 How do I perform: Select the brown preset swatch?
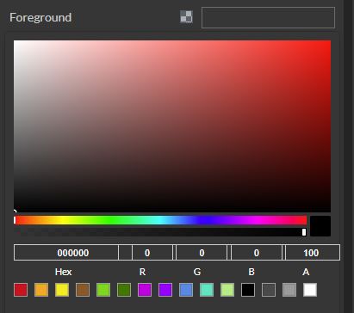pyautogui.click(x=83, y=290)
